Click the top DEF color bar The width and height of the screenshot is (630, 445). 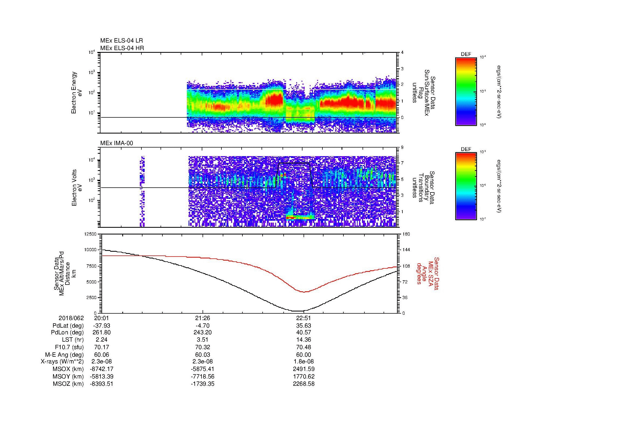pyautogui.click(x=466, y=91)
